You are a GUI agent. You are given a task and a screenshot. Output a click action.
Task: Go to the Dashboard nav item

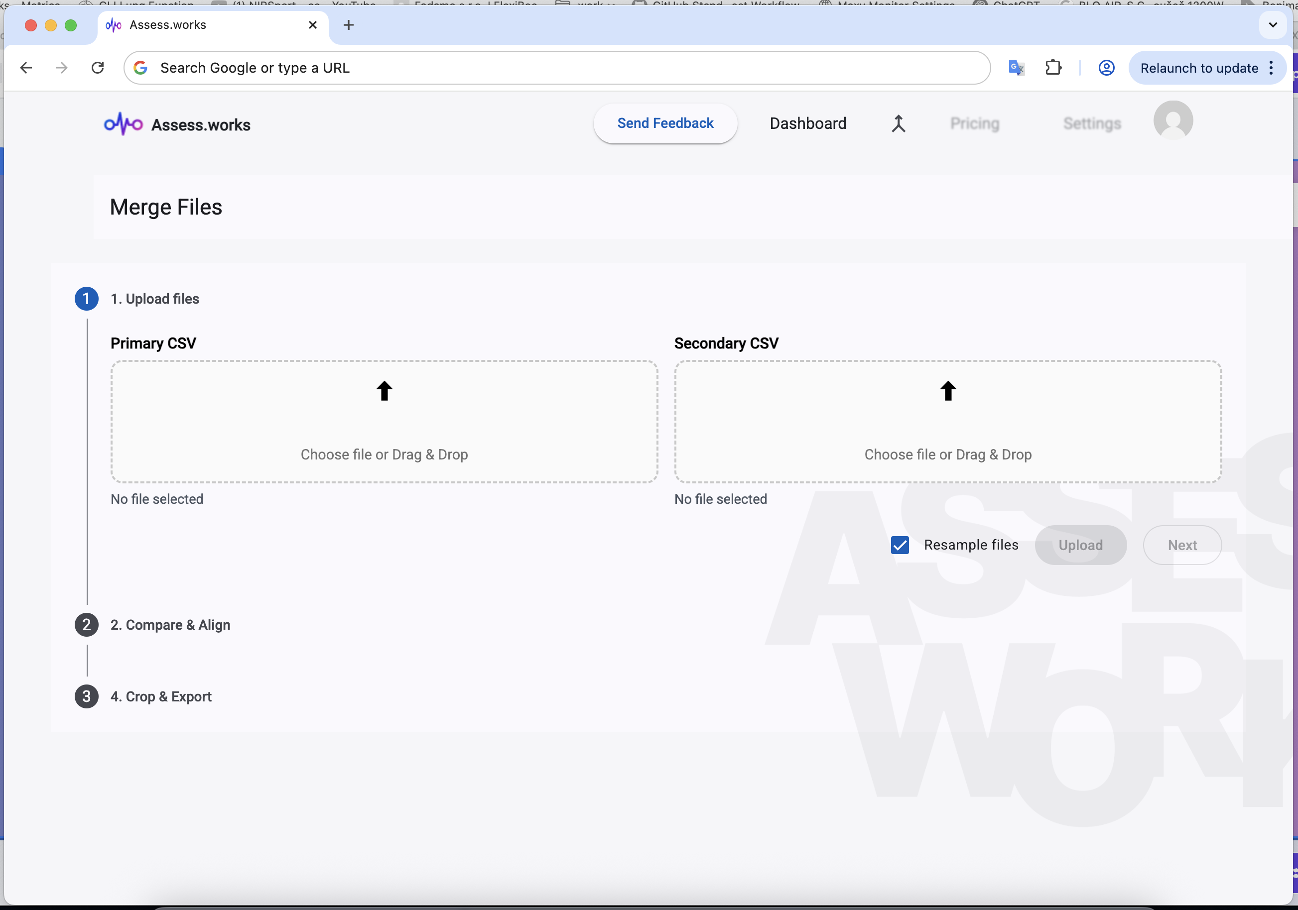[x=807, y=123]
